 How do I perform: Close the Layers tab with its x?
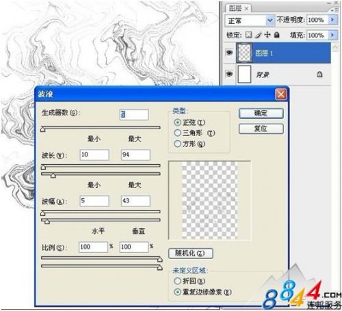tap(246, 9)
